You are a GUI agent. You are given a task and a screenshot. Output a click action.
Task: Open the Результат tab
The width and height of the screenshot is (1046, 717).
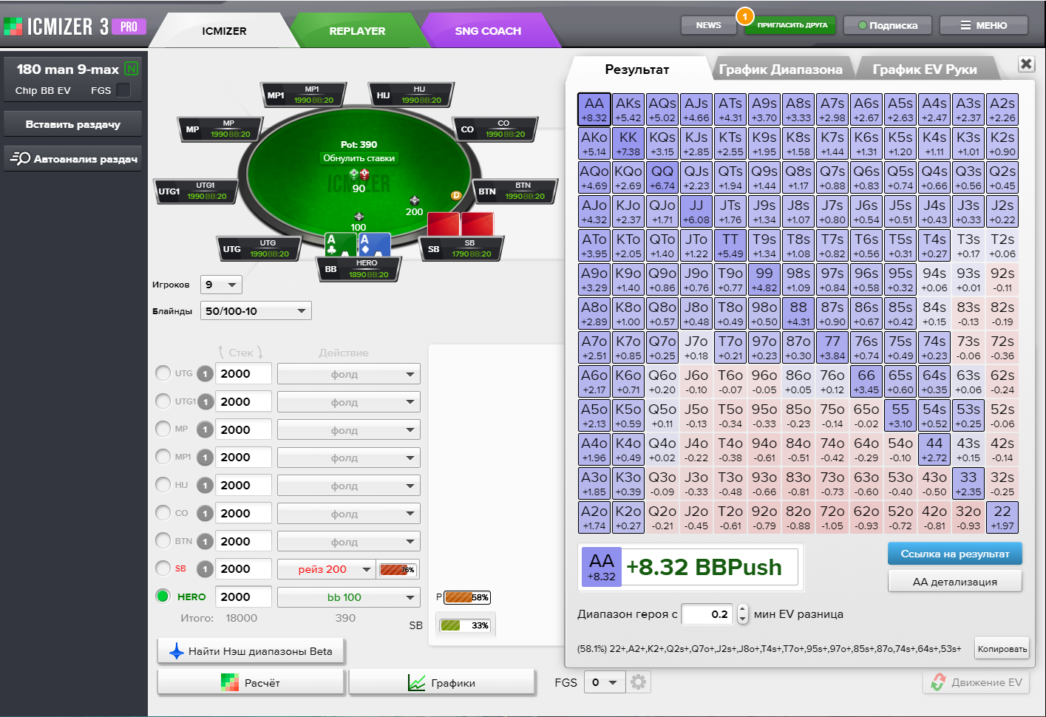point(637,69)
